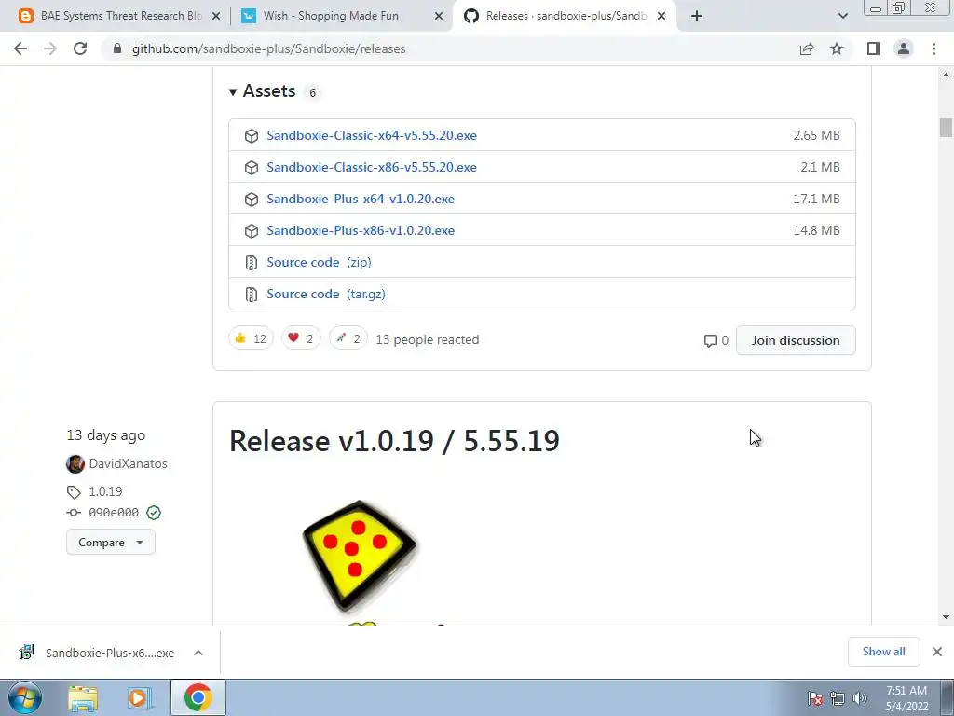Screen dimensions: 954x716
Task: Click Show all downloads
Action: click(883, 652)
